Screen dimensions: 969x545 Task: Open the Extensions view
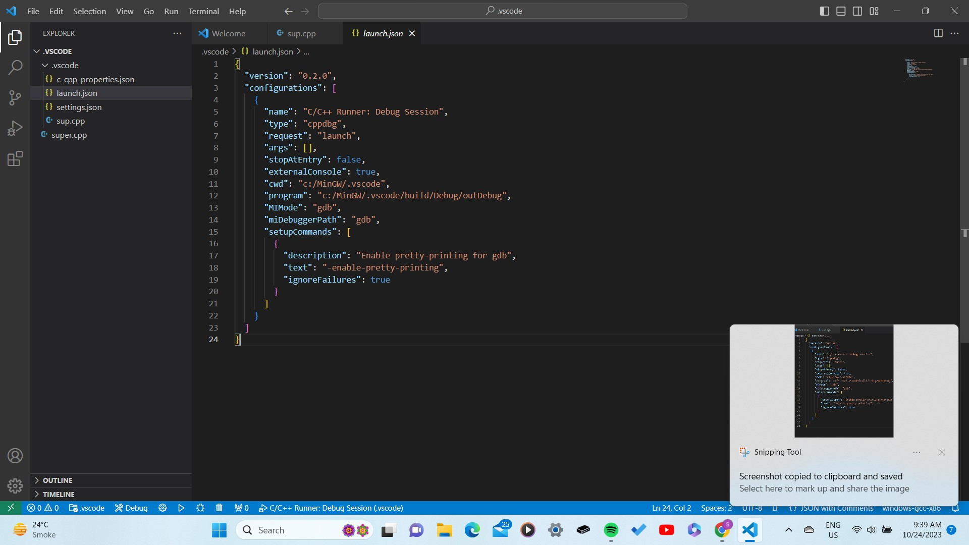(x=15, y=158)
